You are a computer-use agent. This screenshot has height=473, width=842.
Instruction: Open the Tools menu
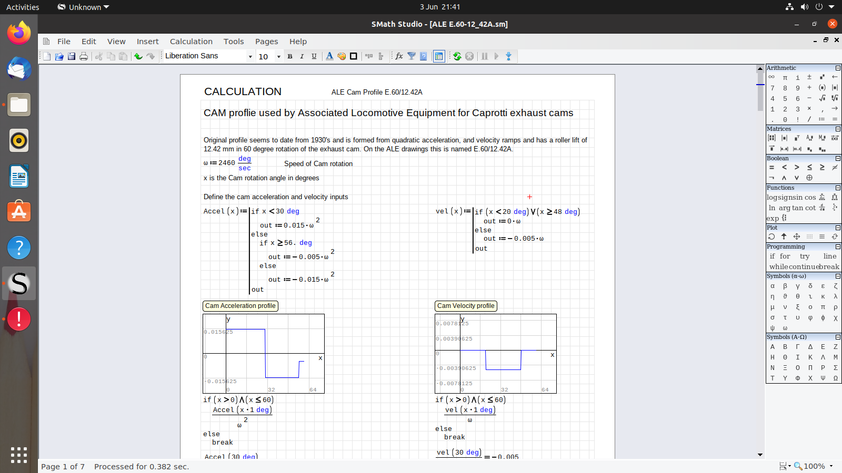pos(234,42)
